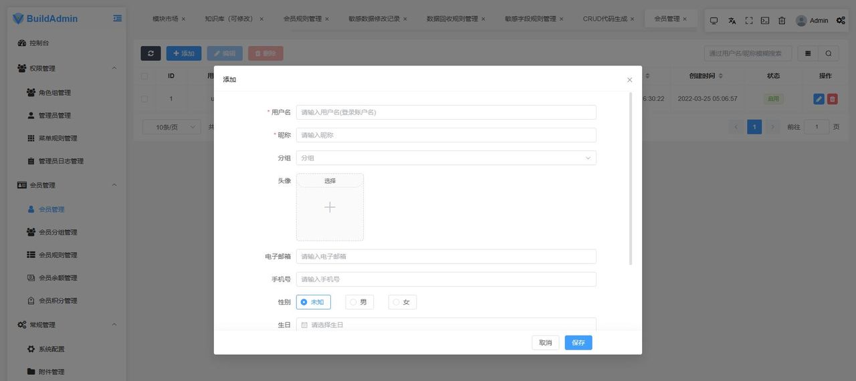Close the 添加 dialog with X

pyautogui.click(x=629, y=80)
